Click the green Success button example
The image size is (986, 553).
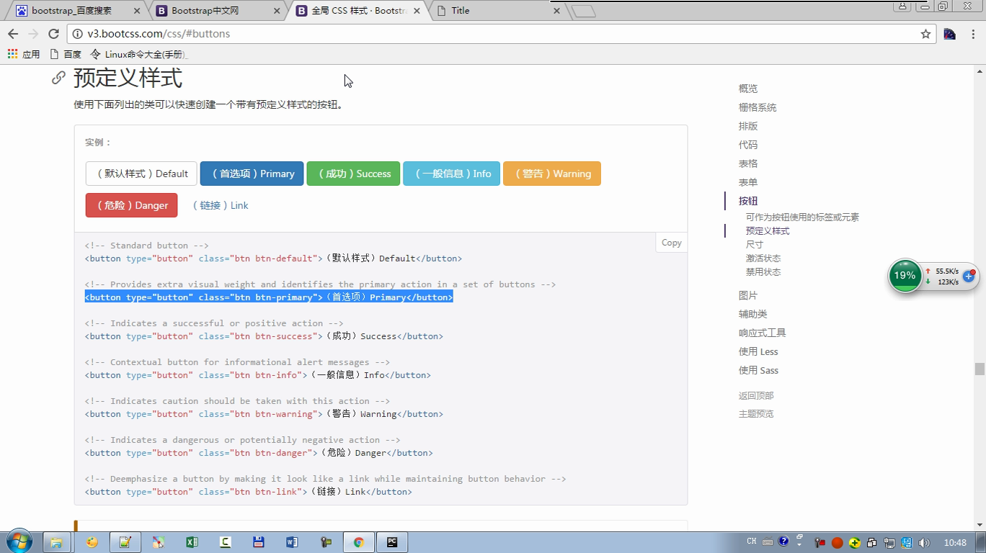point(353,174)
